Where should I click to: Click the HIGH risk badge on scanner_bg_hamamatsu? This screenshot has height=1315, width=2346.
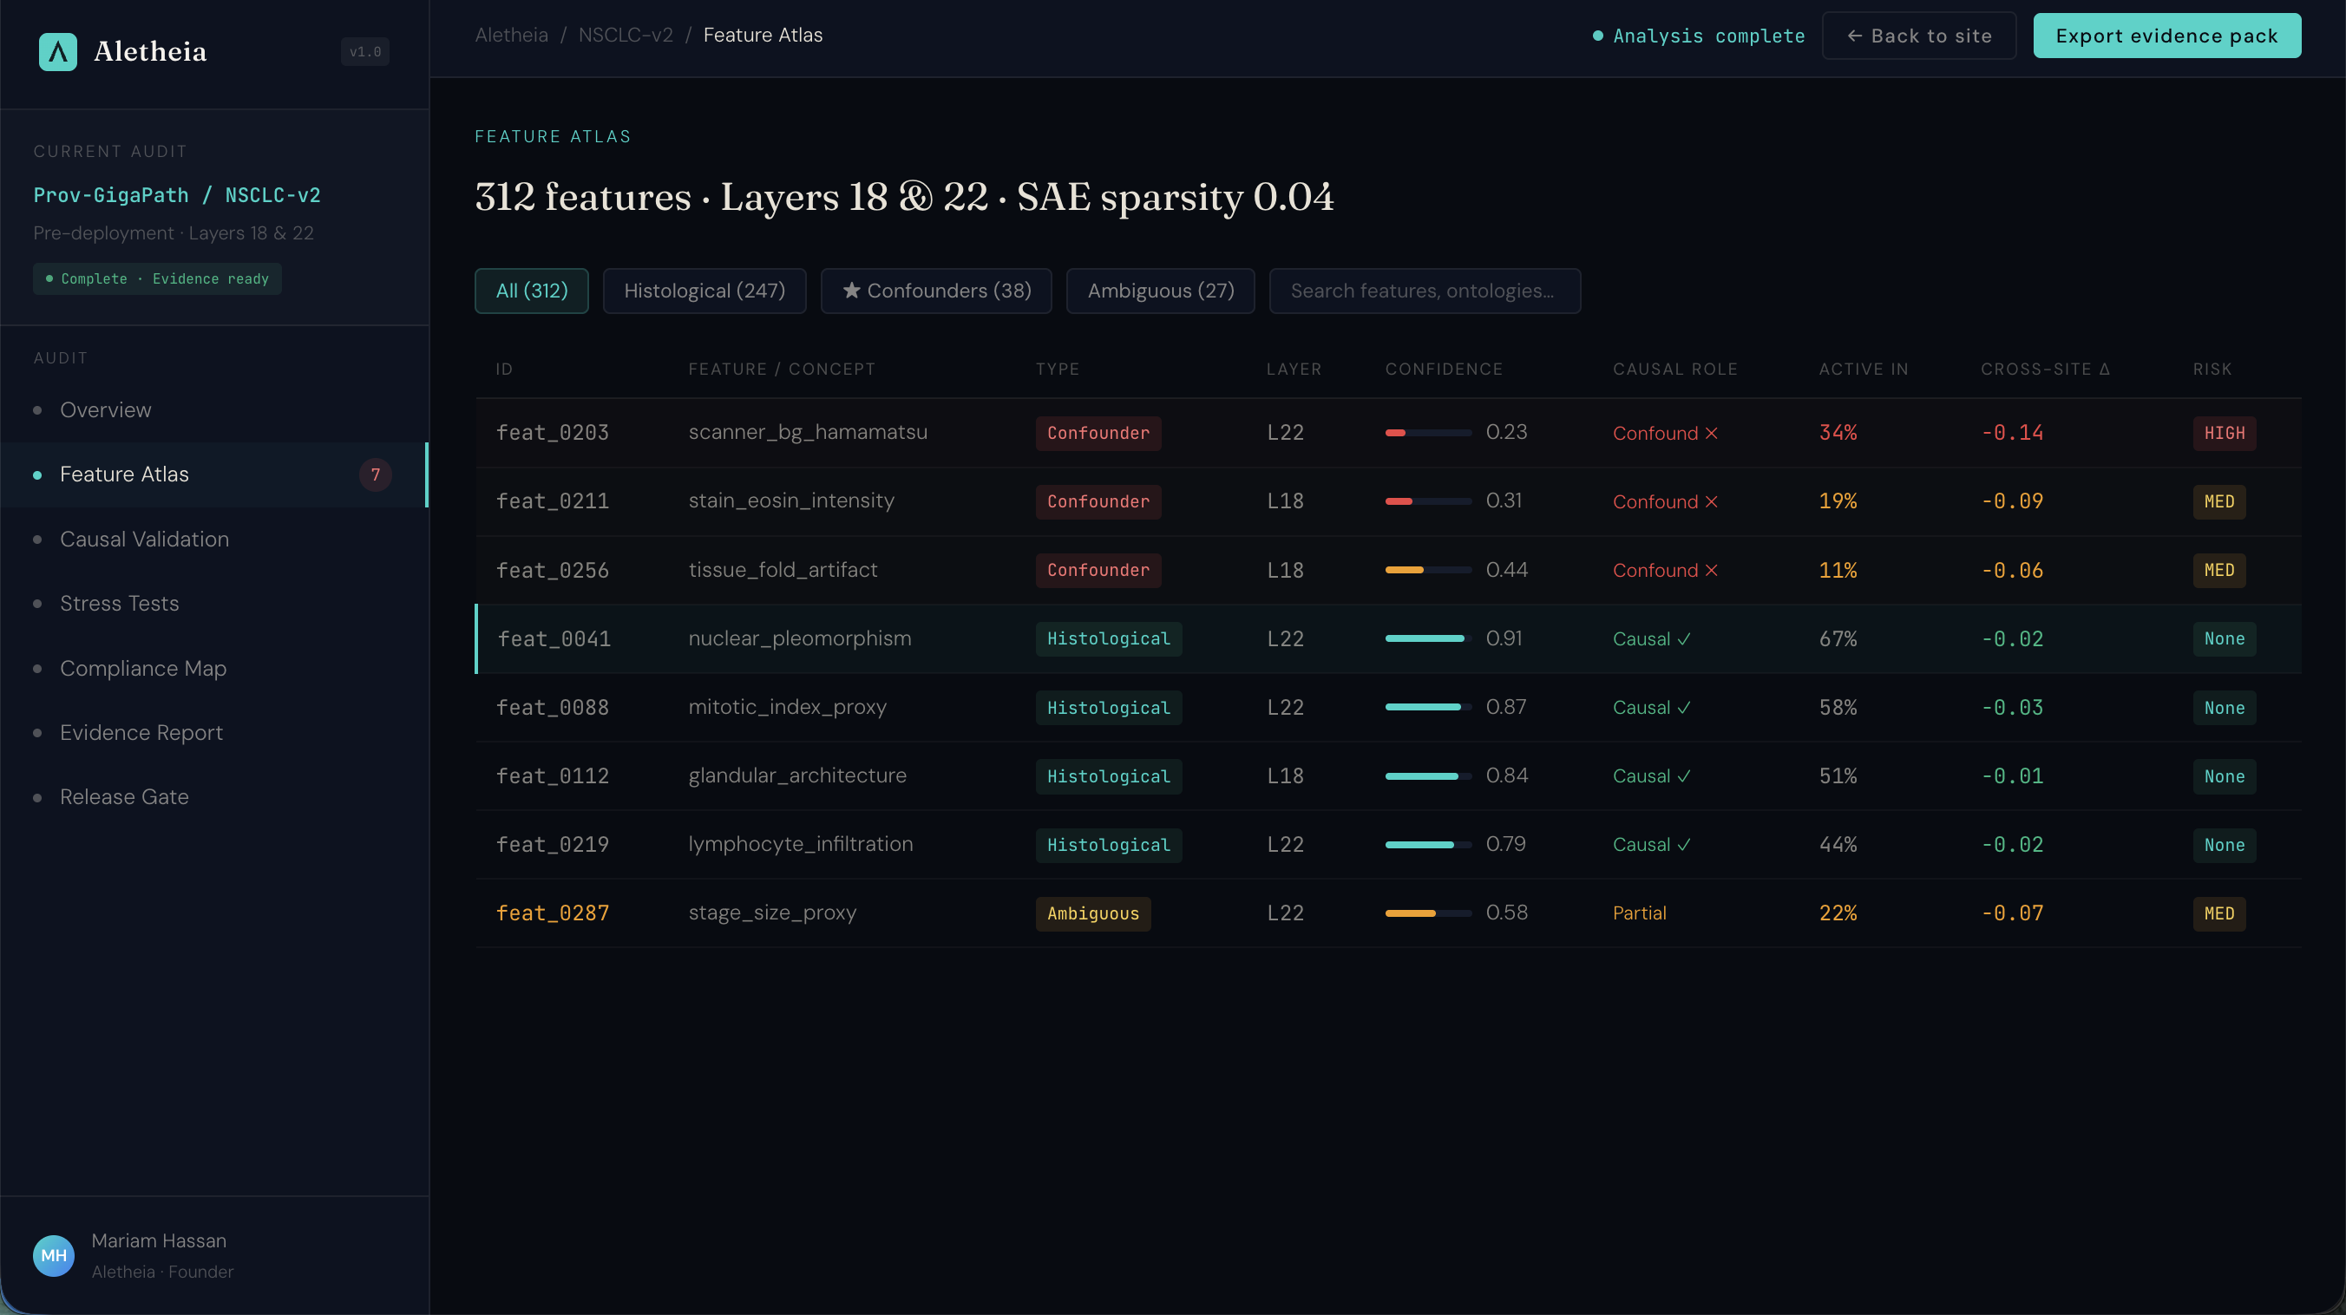click(x=2224, y=433)
